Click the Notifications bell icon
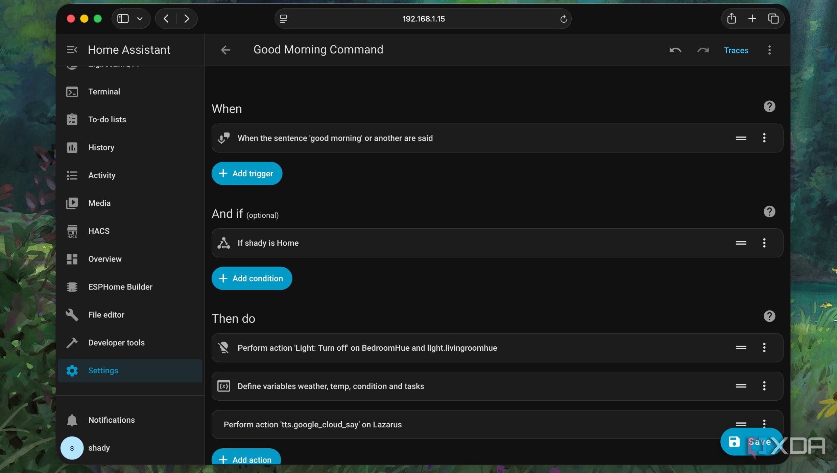The height and width of the screenshot is (473, 837). click(x=72, y=420)
